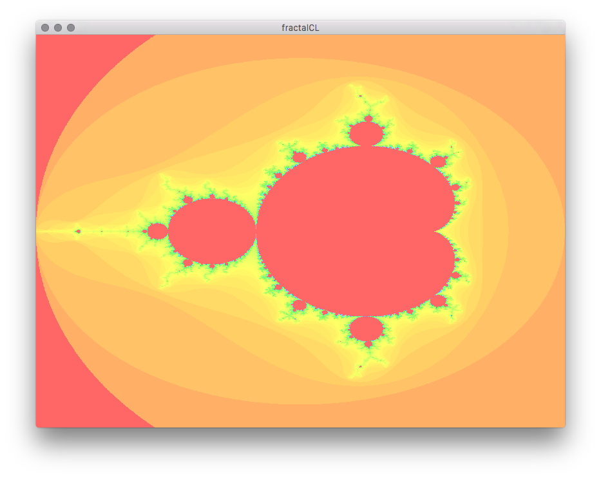
Task: Minimize the fractalCL window
Action: click(58, 28)
